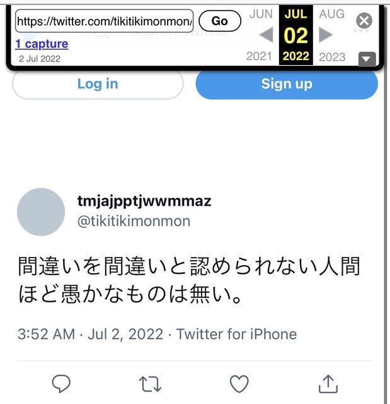Jump to year 2023 captures
The image size is (390, 404).
(332, 57)
